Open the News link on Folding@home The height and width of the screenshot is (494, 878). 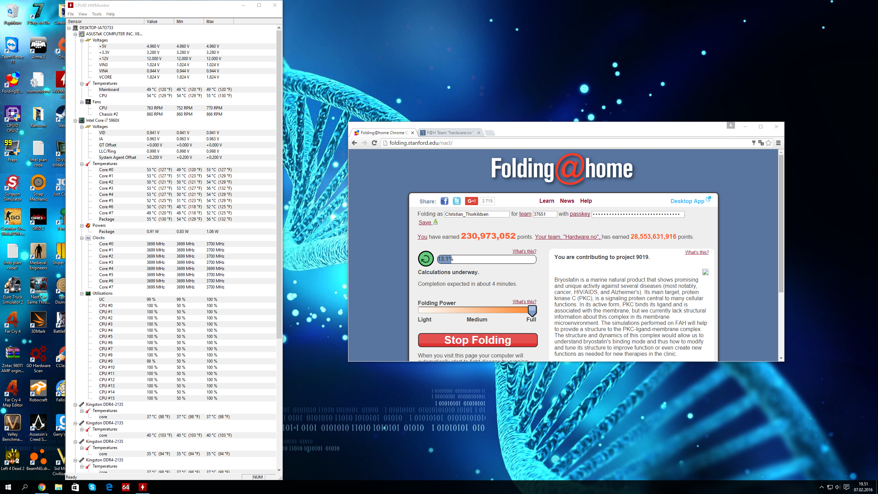(x=567, y=201)
